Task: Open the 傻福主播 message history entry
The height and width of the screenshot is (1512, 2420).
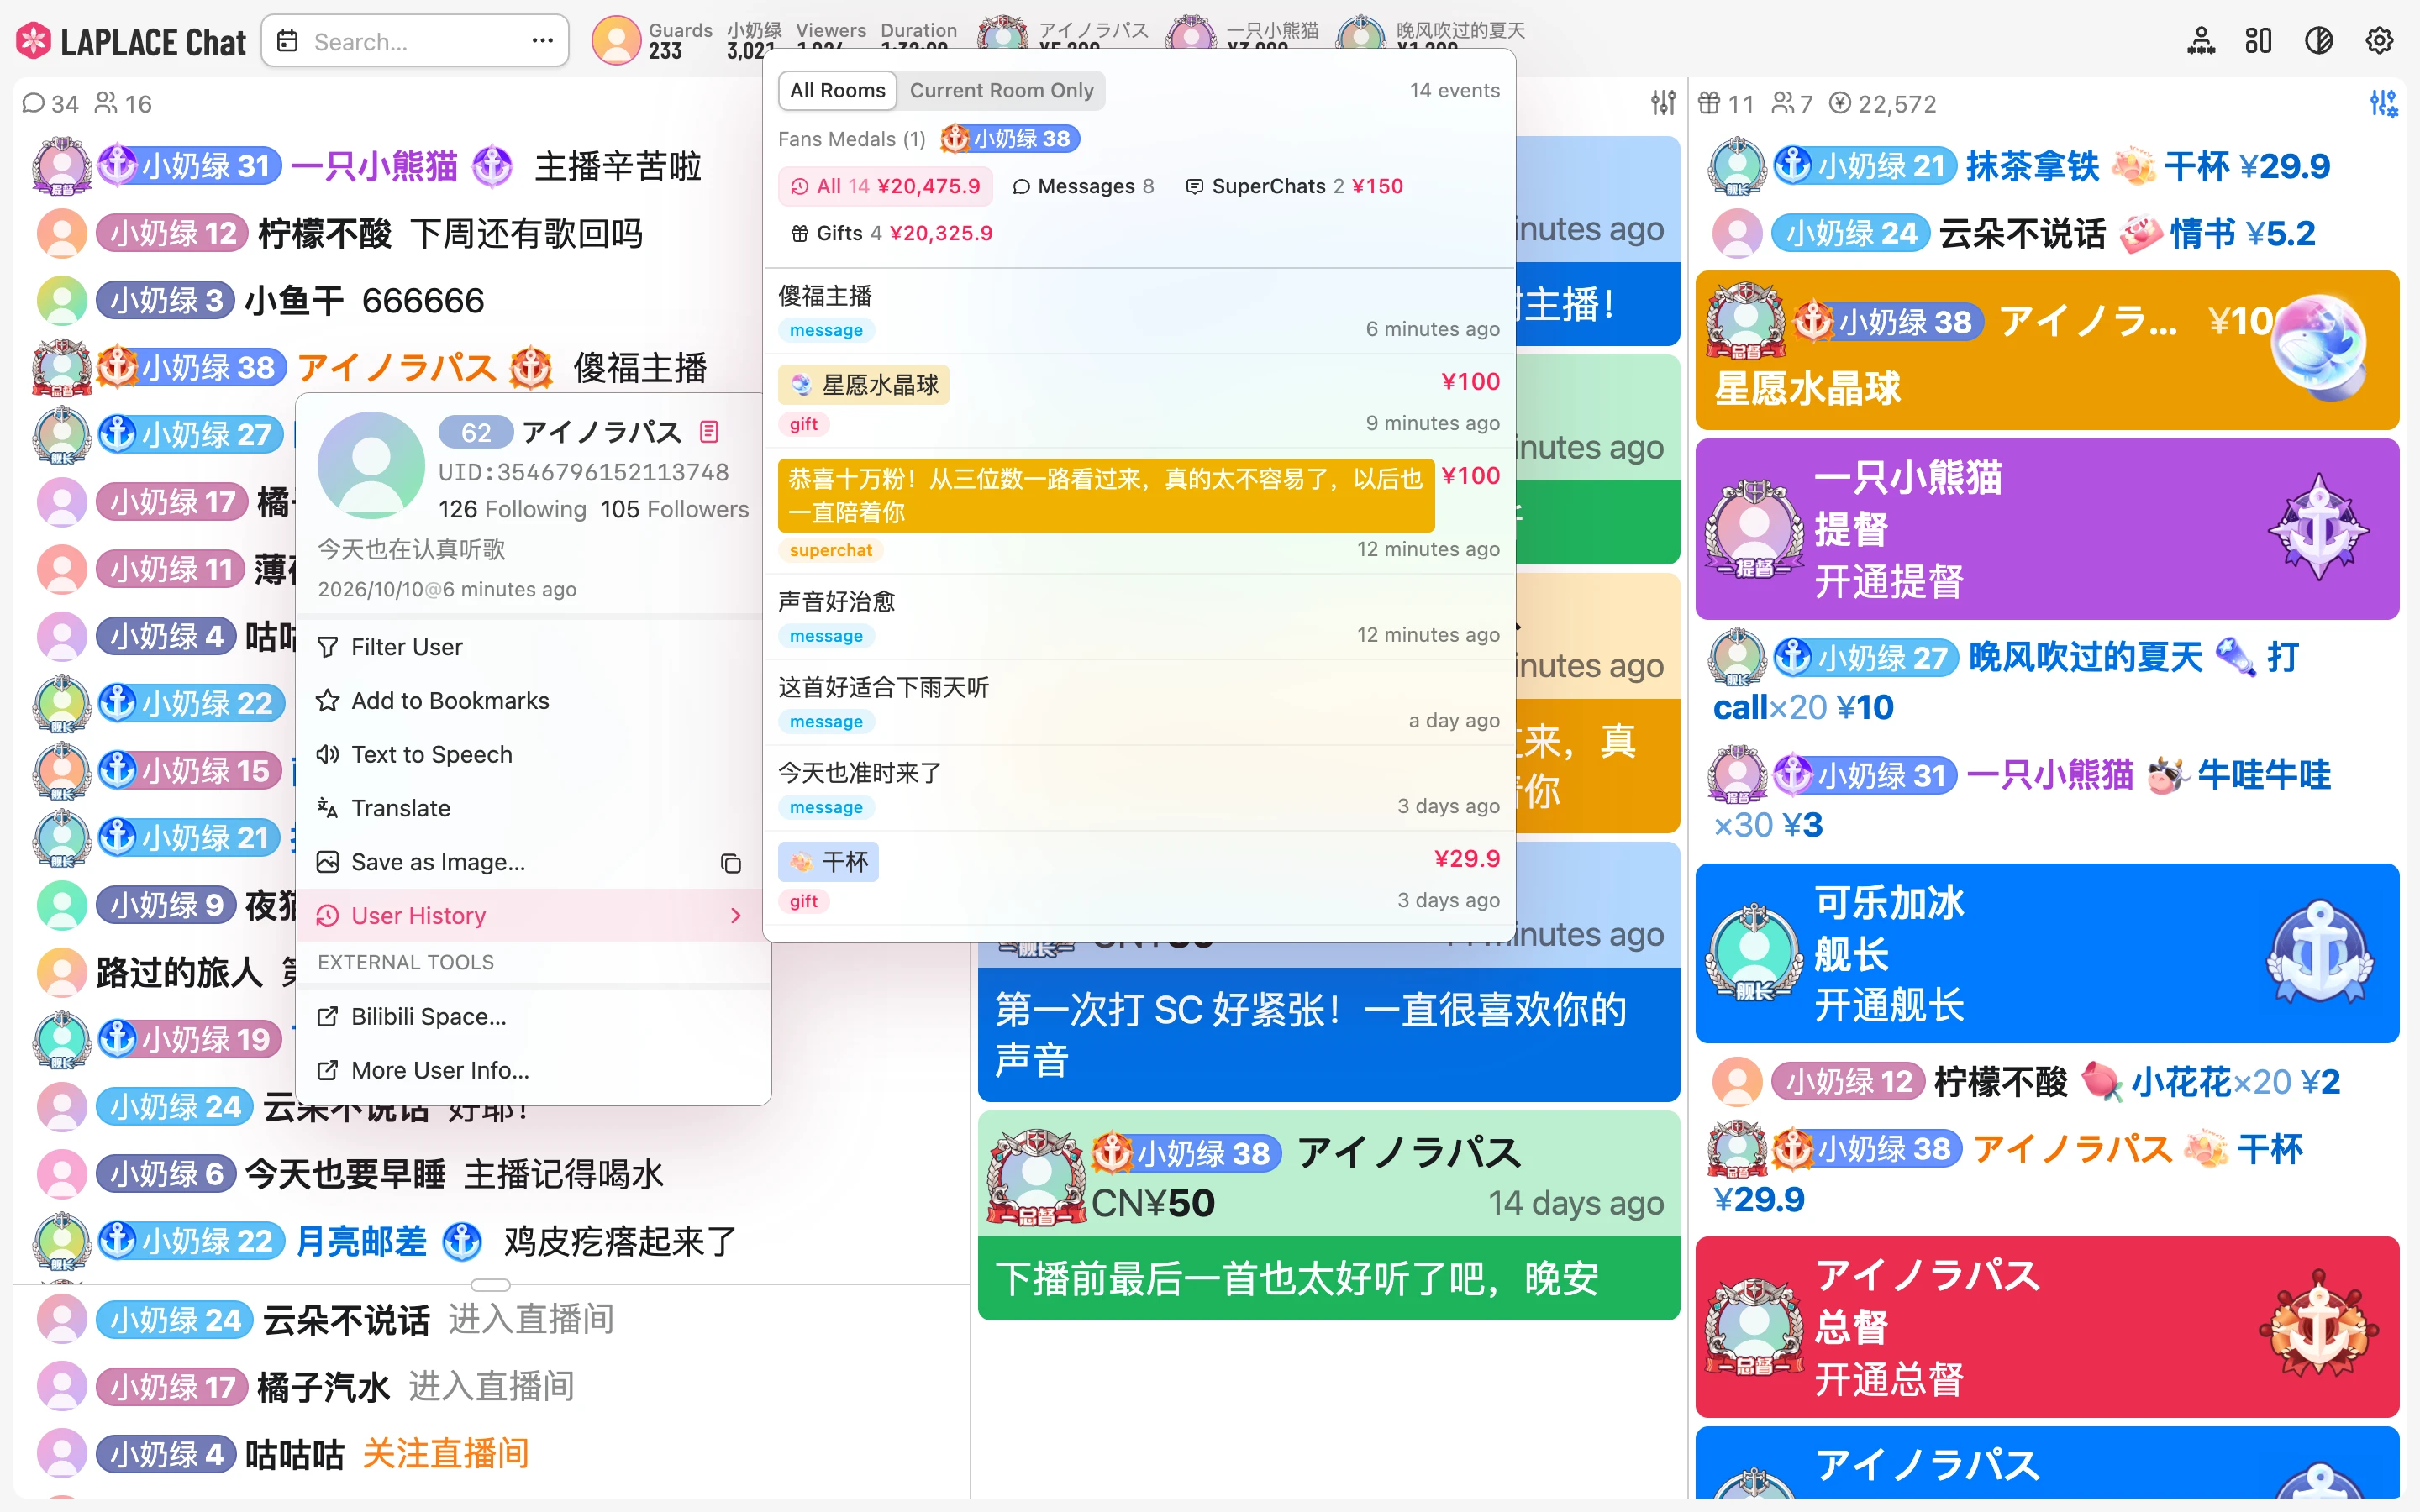Action: 1139,311
